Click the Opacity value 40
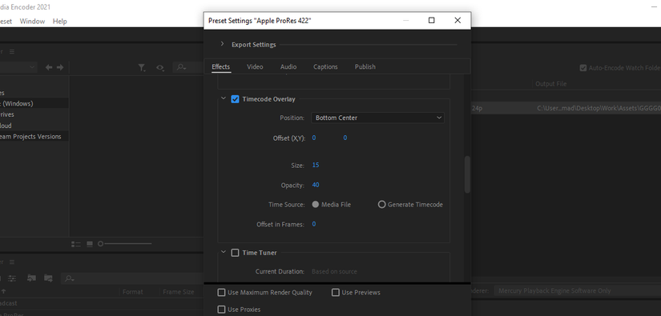Viewport: 661px width, 316px height. click(316, 185)
